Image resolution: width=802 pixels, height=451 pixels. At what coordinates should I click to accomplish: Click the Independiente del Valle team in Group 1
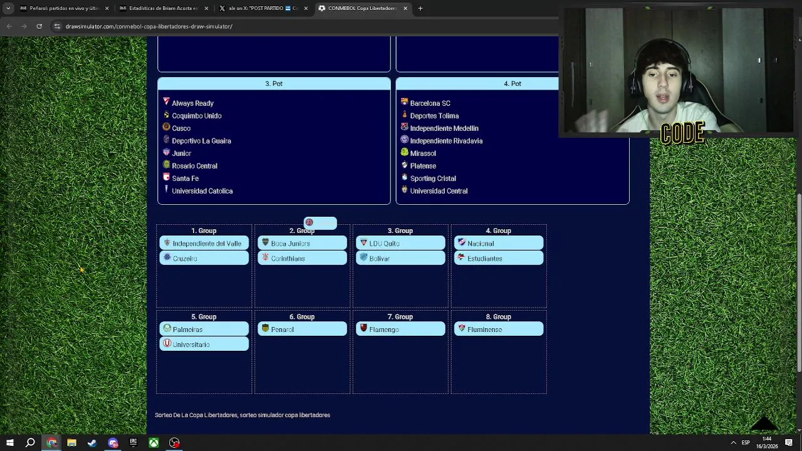204,243
